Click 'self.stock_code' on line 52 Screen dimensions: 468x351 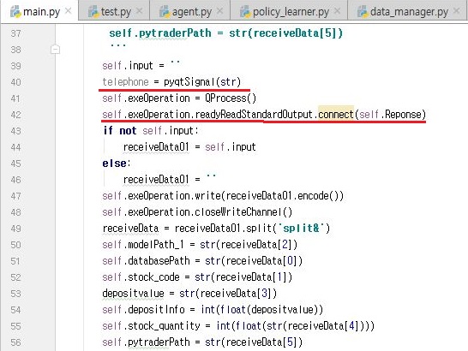[x=141, y=277]
